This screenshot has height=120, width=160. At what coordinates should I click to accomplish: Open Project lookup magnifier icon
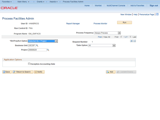48,50
